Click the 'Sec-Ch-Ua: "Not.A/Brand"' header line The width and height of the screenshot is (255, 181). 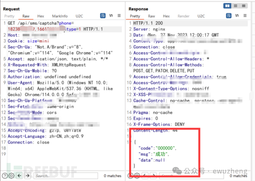click(45, 47)
